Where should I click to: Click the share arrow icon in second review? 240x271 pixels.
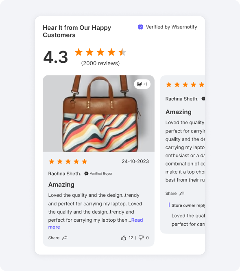pyautogui.click(x=182, y=194)
